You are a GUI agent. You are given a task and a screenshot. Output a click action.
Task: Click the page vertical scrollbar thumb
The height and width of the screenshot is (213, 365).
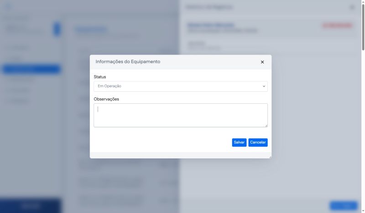(363, 27)
